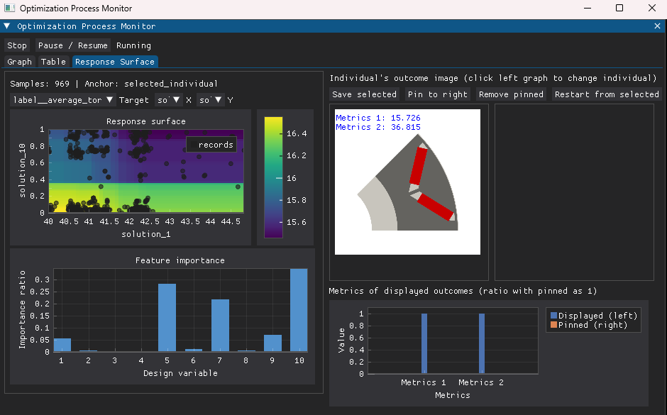The image size is (667, 415).
Task: Close the inner Optimization Process Monitor panel
Action: (657, 26)
